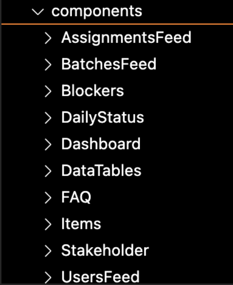233x285 pixels.
Task: Select the Items folder
Action: (x=81, y=224)
